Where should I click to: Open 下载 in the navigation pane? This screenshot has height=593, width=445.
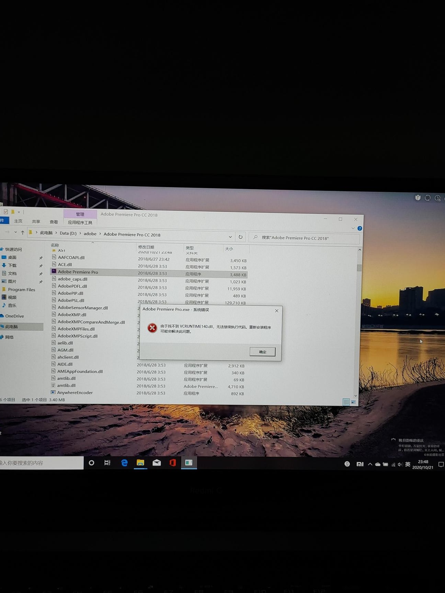click(12, 265)
